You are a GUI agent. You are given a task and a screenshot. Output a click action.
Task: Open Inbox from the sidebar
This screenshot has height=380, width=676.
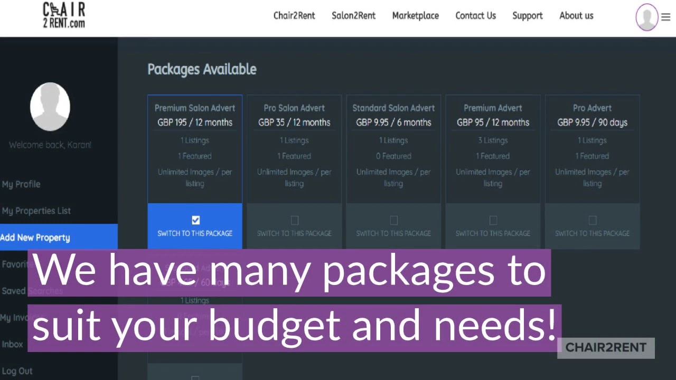12,344
